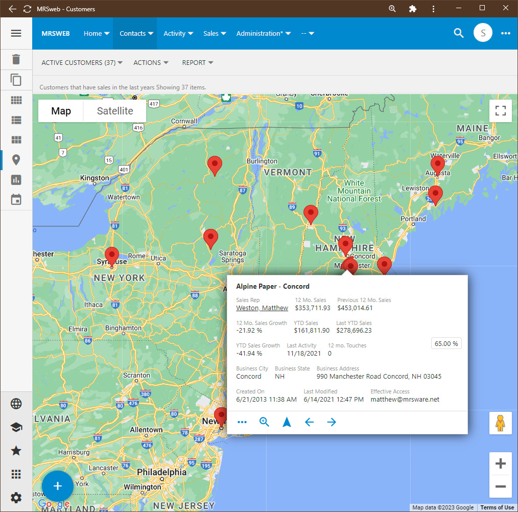This screenshot has height=512, width=518.
Task: Open the hamburger navigation menu
Action: [x=16, y=33]
